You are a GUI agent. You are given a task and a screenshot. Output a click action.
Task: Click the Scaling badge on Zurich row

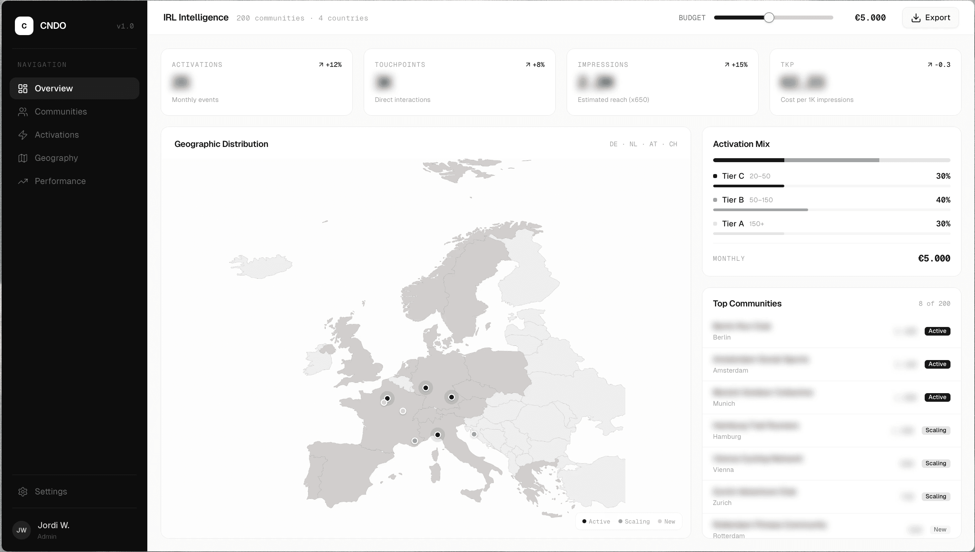click(935, 496)
